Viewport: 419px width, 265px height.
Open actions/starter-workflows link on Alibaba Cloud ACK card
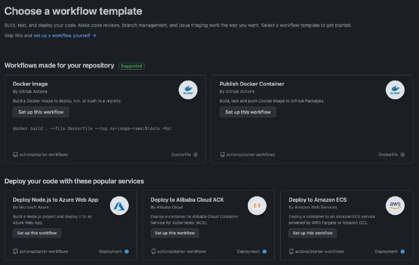(181, 251)
